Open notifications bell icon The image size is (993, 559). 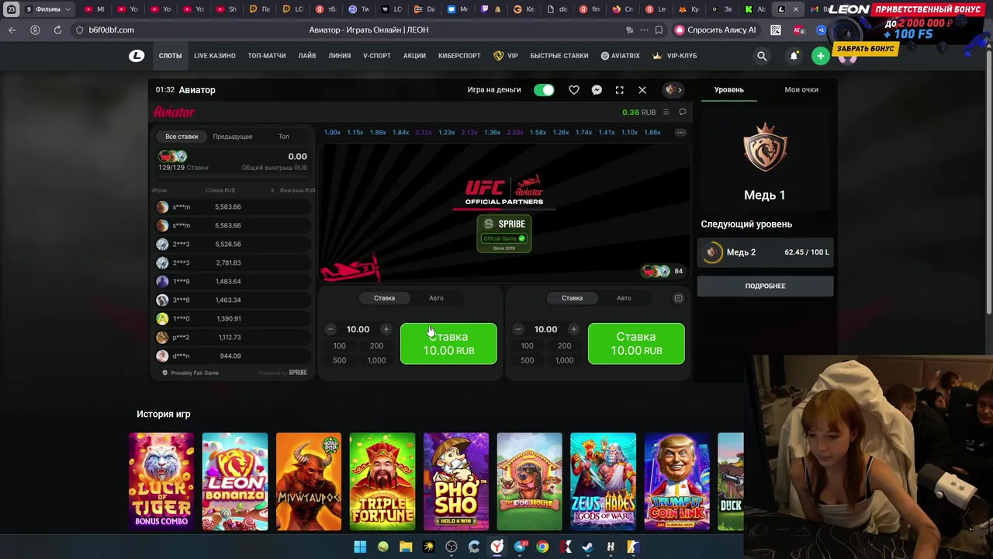click(x=794, y=56)
